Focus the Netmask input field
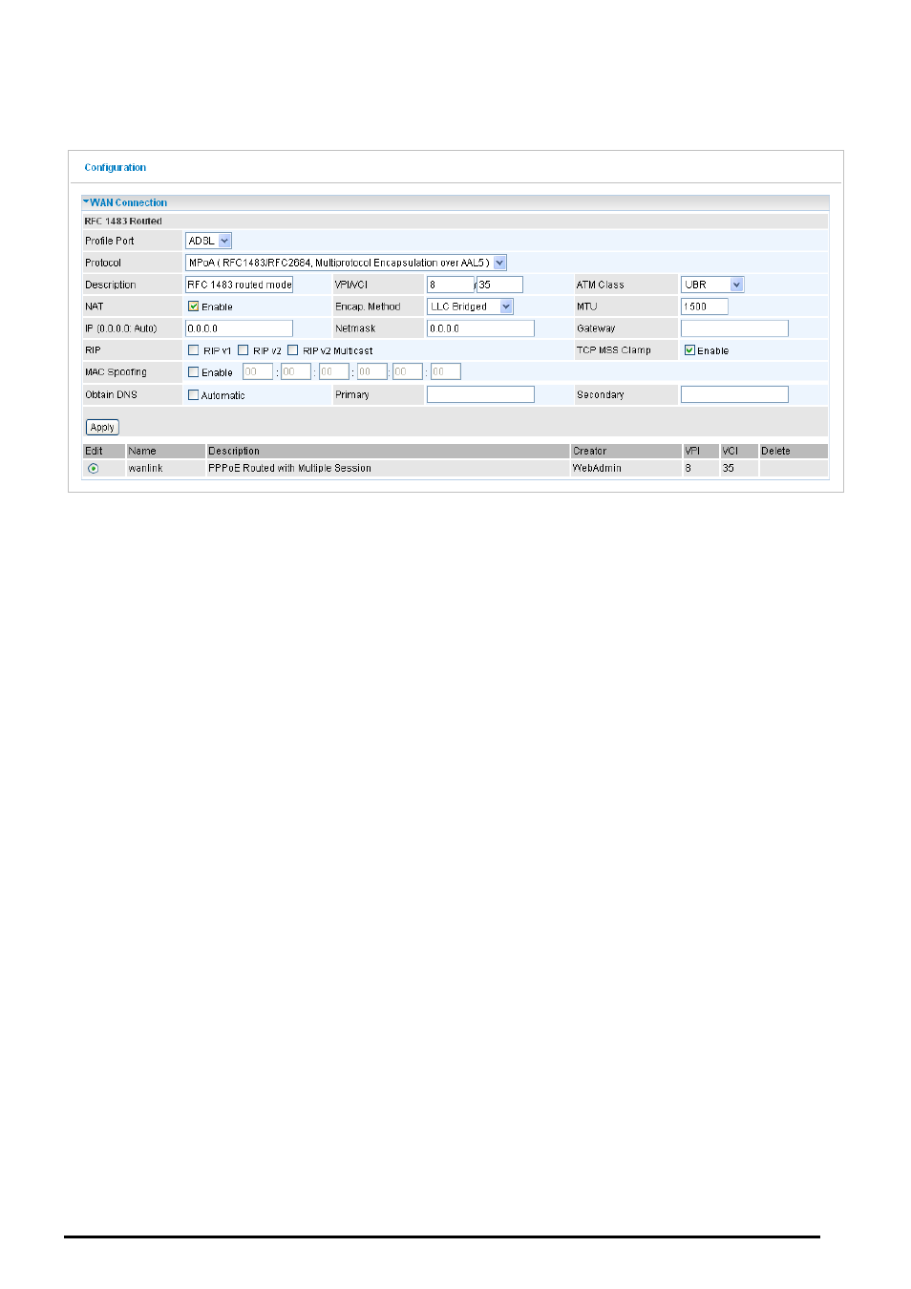The width and height of the screenshot is (911, 1289). pyautogui.click(x=480, y=328)
